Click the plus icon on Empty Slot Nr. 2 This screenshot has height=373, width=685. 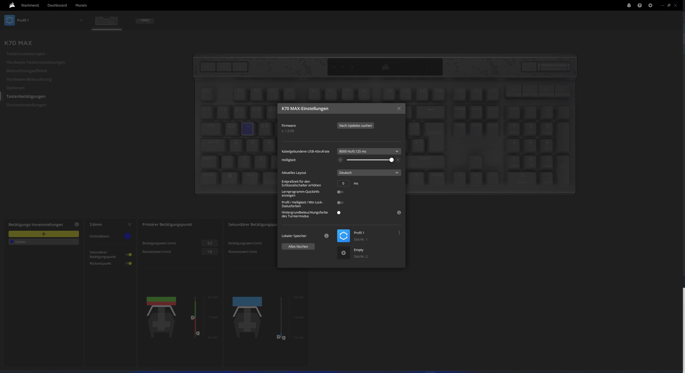coord(343,253)
